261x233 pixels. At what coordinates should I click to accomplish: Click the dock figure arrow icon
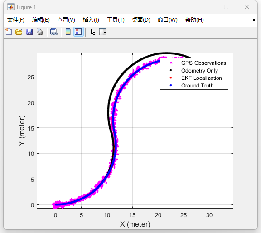253,19
